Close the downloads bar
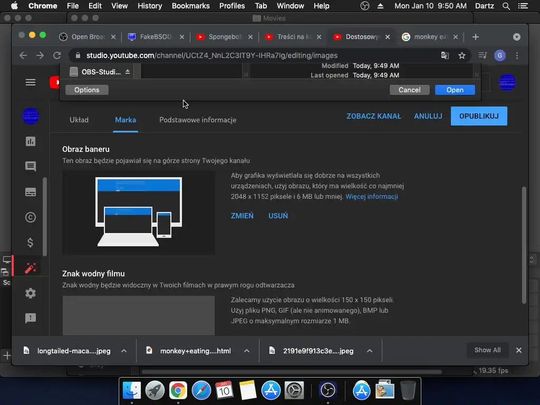Image resolution: width=540 pixels, height=405 pixels. point(519,350)
